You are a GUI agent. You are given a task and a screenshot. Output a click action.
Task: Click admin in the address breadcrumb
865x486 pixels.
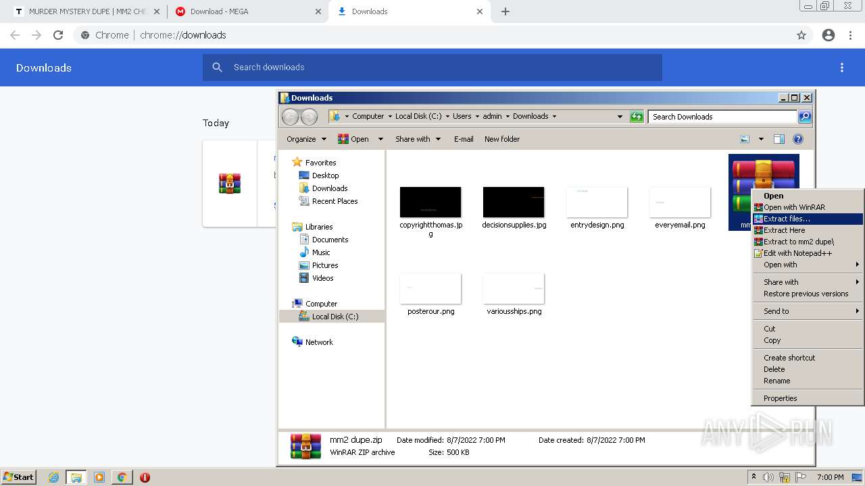tap(492, 116)
